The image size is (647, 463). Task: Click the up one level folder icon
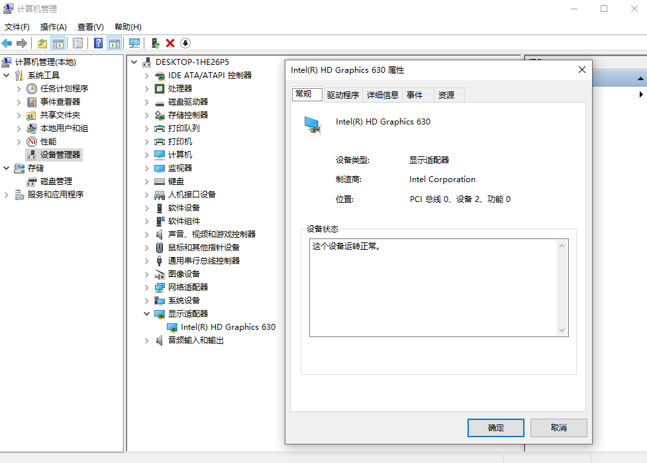coord(42,43)
